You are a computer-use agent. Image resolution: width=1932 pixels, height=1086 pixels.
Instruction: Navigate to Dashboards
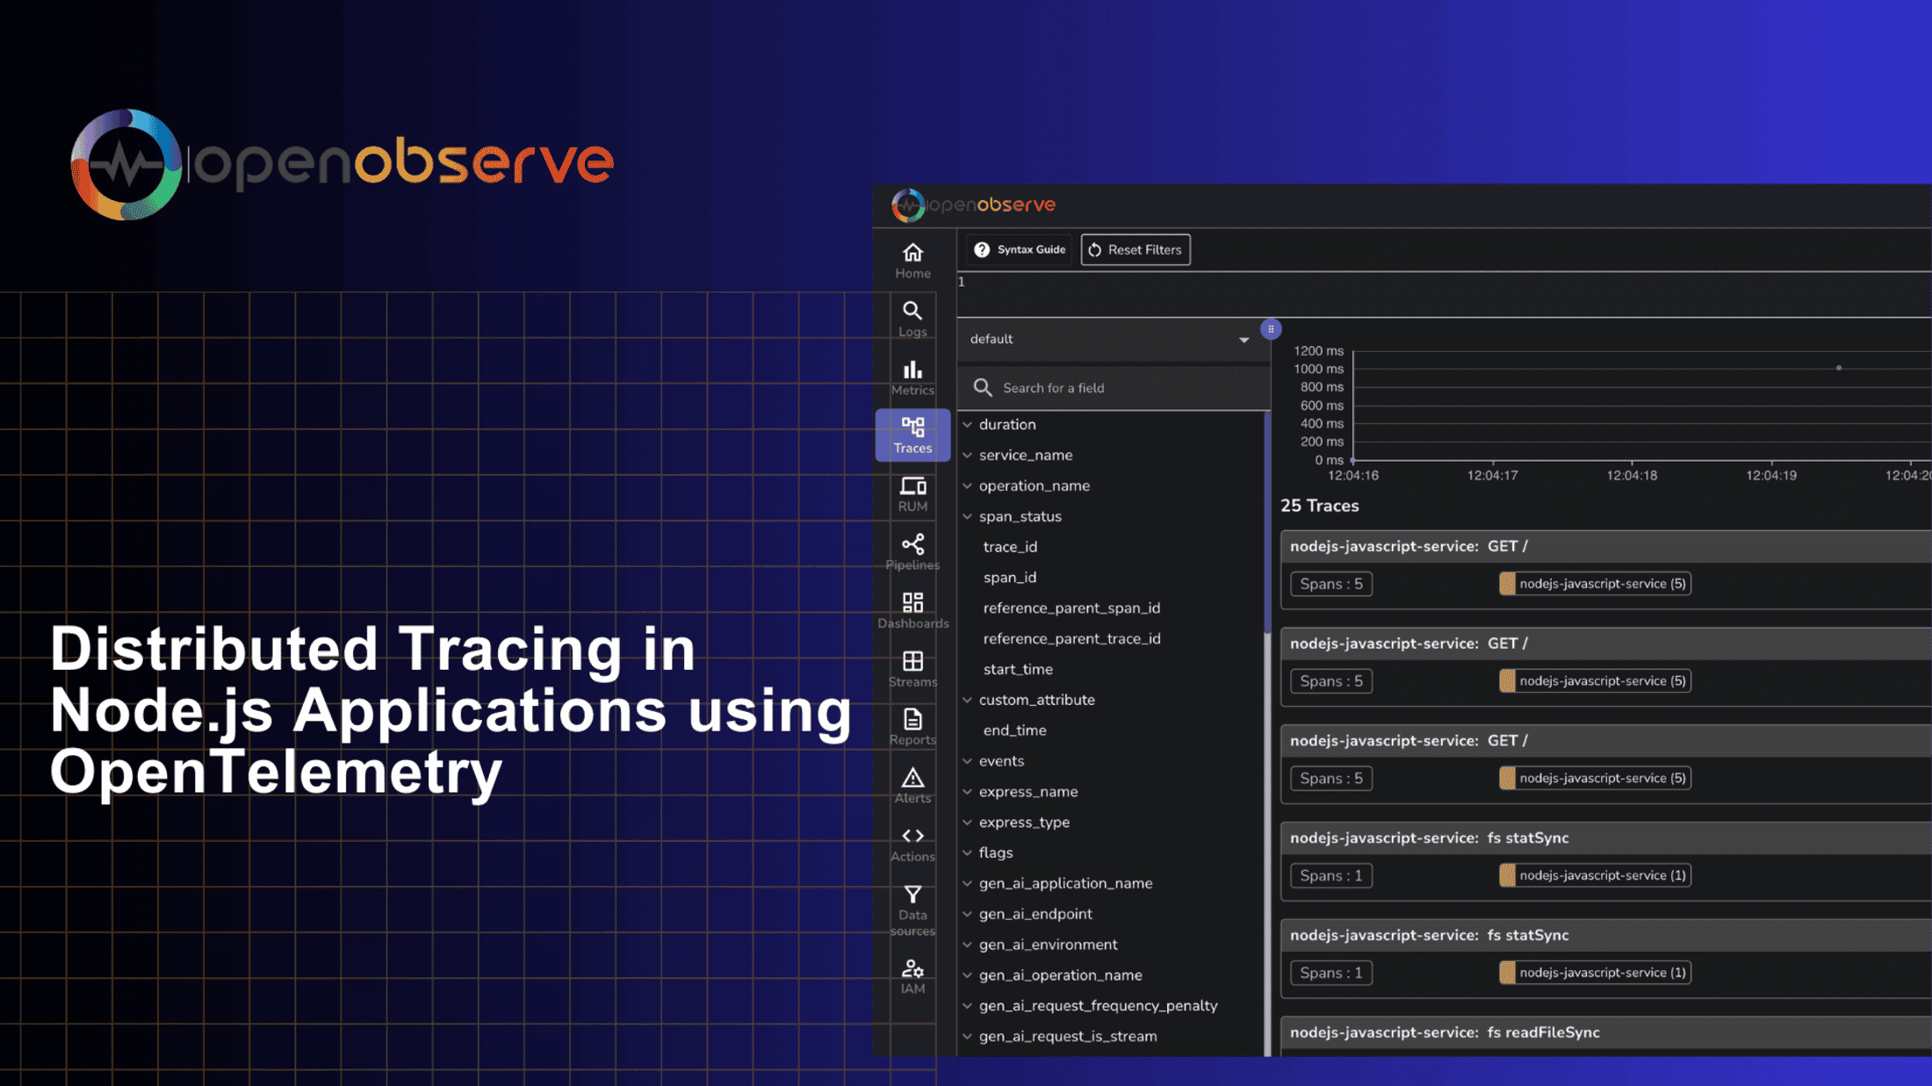pyautogui.click(x=912, y=610)
